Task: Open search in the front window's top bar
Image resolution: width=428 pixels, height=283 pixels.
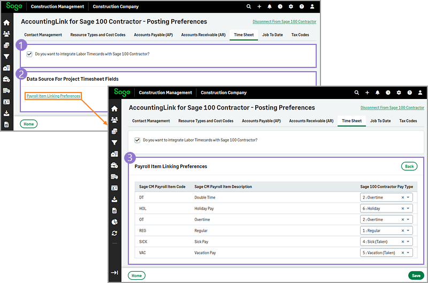Action: pos(356,93)
